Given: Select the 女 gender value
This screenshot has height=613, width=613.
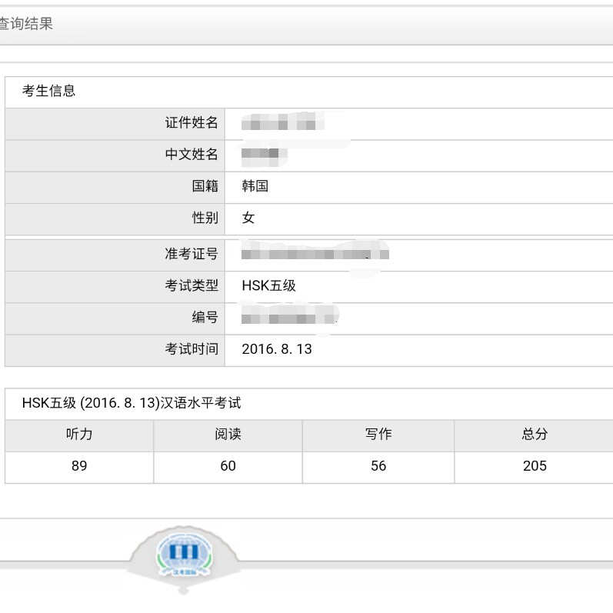Looking at the screenshot, I should pyautogui.click(x=248, y=218).
